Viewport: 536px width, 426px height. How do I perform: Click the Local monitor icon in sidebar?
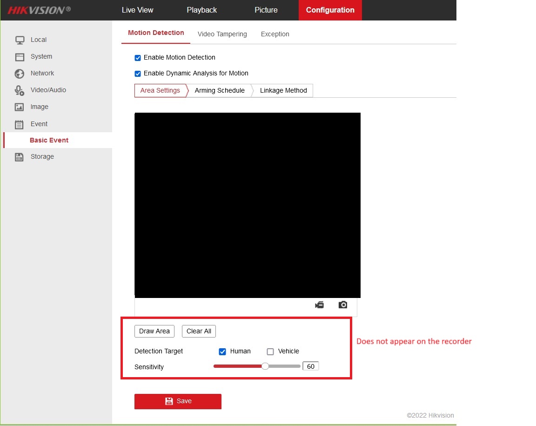[20, 40]
